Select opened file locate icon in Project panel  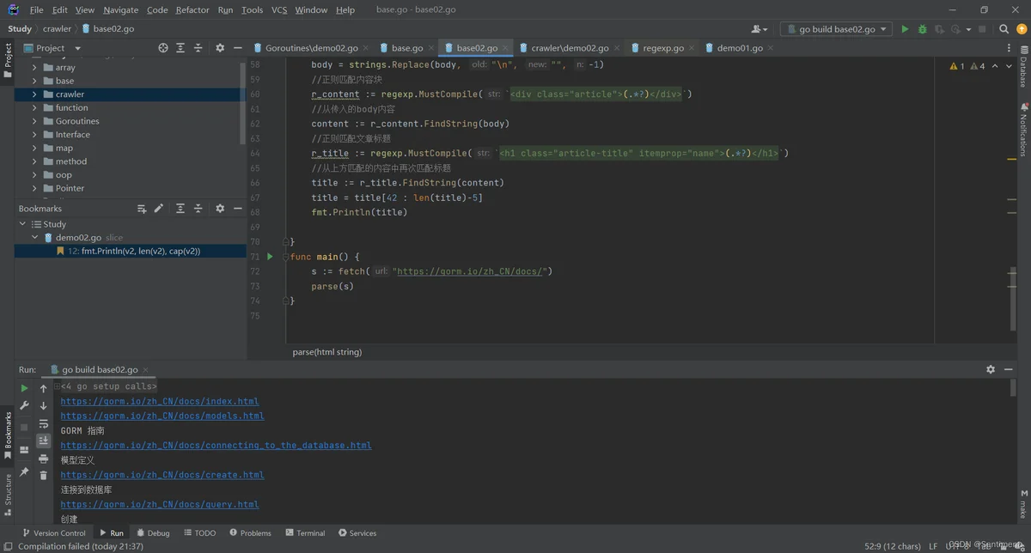tap(163, 48)
